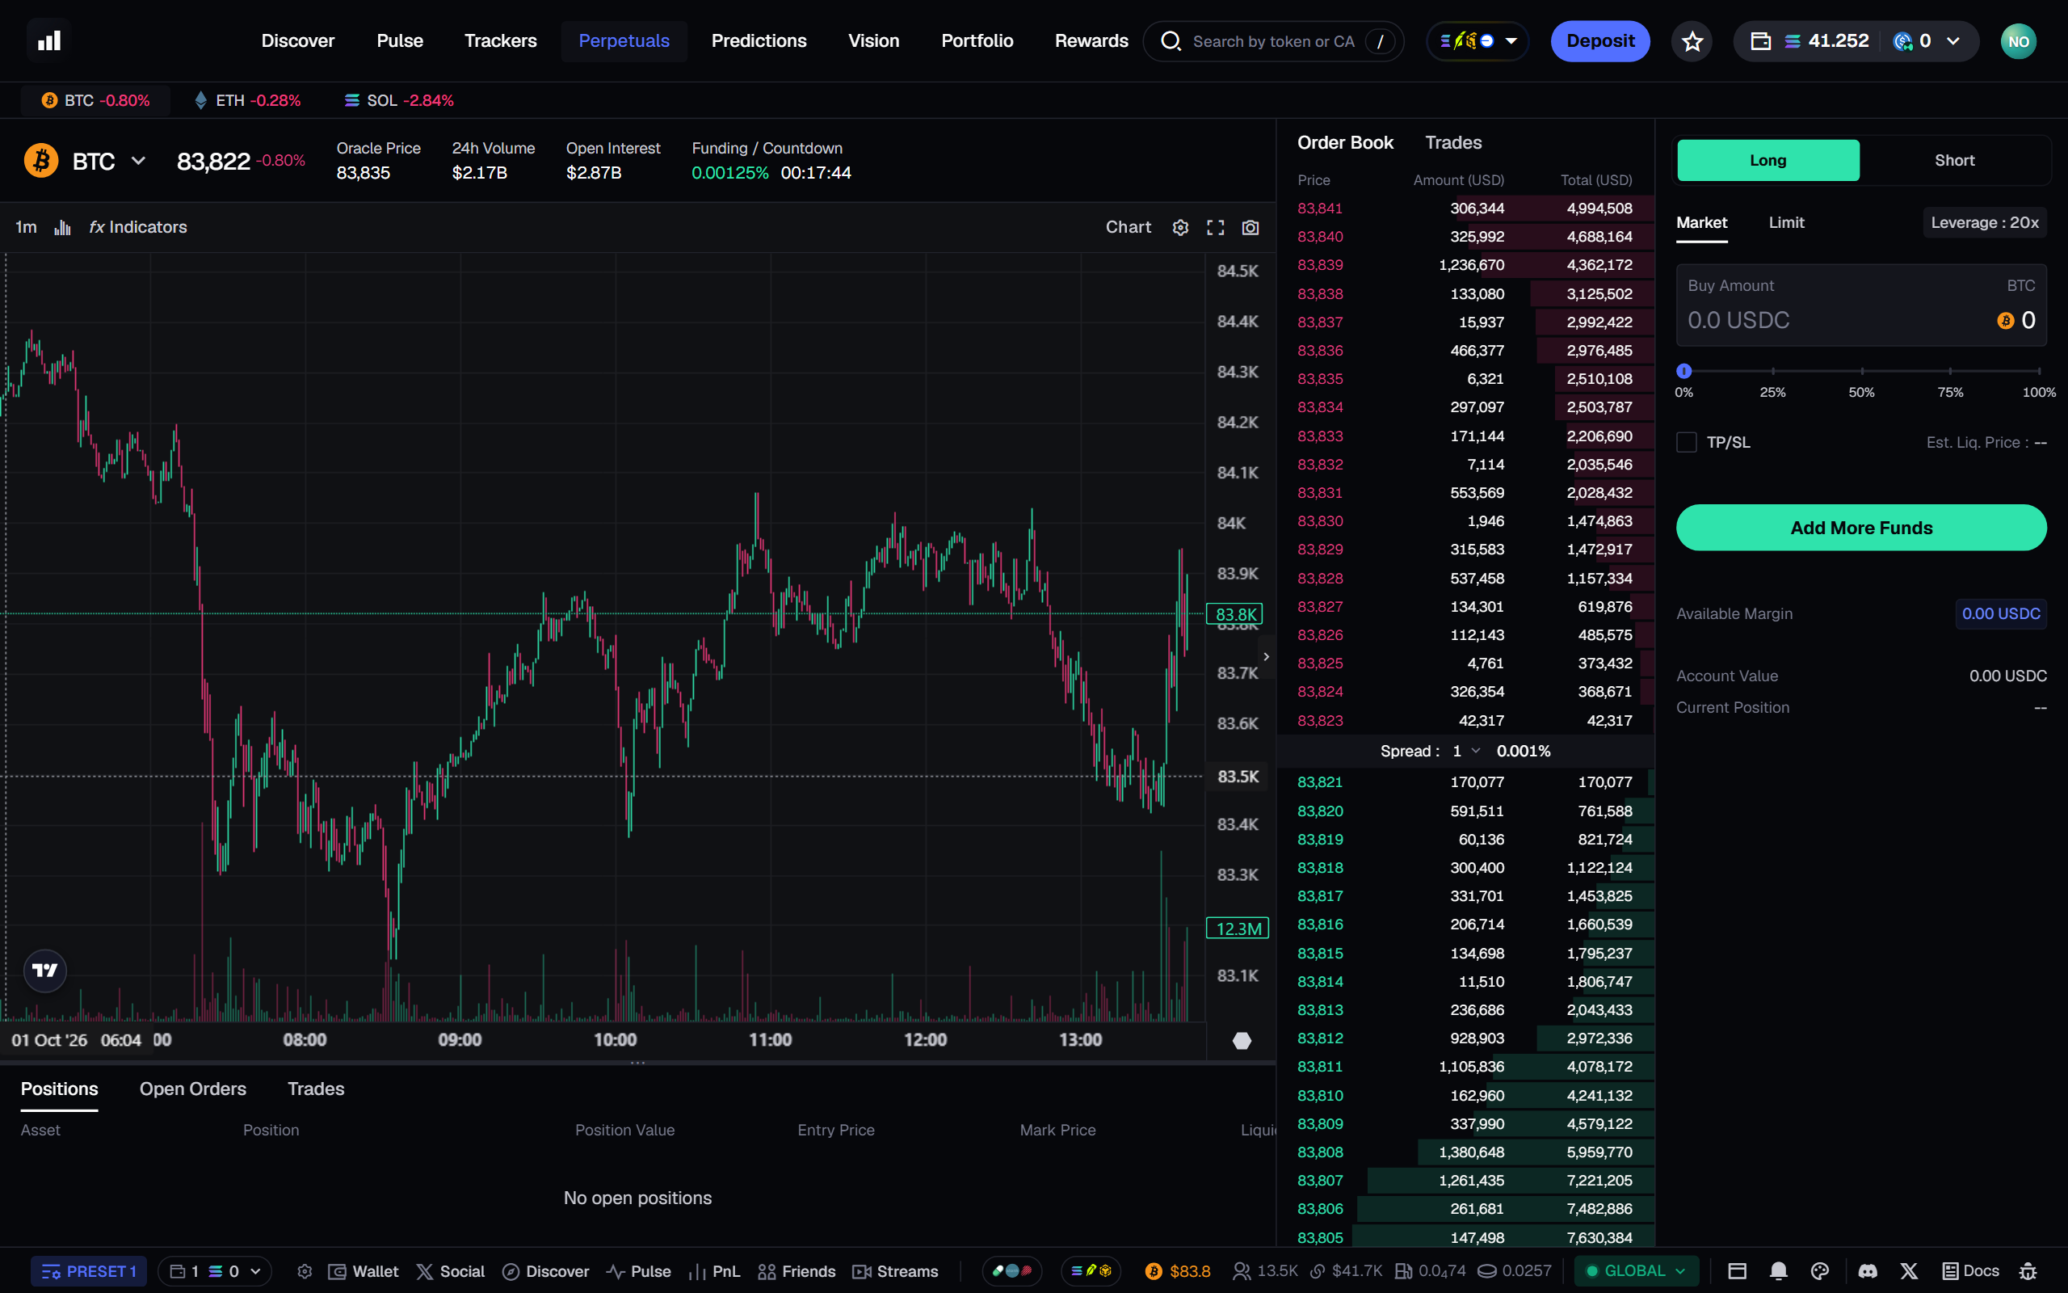Switch to the Short side
The width and height of the screenshot is (2068, 1293).
[1954, 160]
